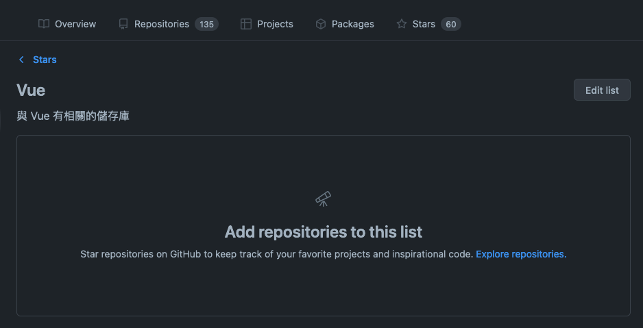Follow the Explore repositories link
Screen dimensions: 643x328
pyautogui.click(x=520, y=254)
